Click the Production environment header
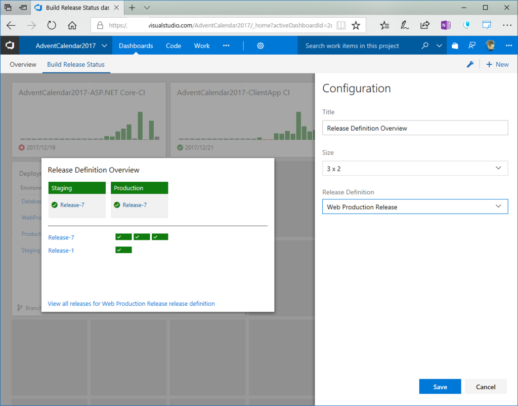This screenshot has height=406, width=518. pyautogui.click(x=140, y=188)
